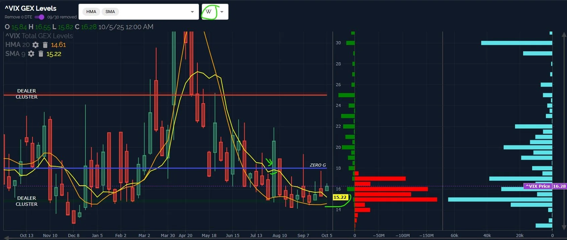Click the -150M GEX axis label
This screenshot has width=567, height=240.
click(426, 235)
